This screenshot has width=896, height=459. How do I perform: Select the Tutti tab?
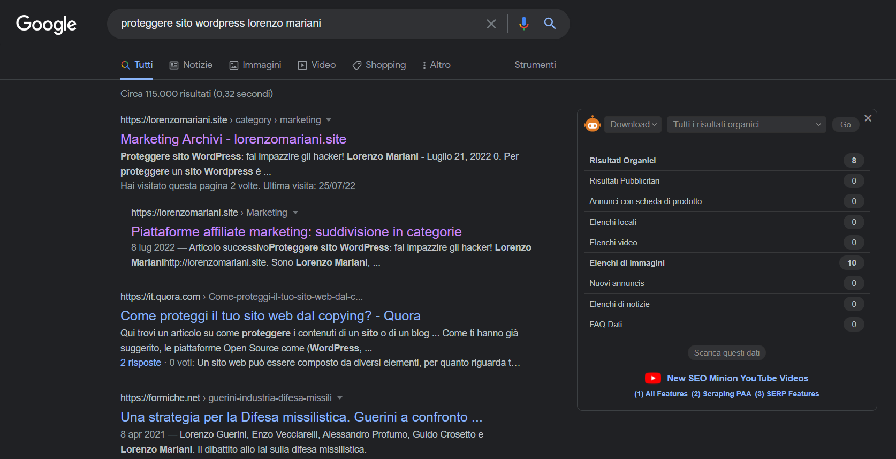pos(137,65)
